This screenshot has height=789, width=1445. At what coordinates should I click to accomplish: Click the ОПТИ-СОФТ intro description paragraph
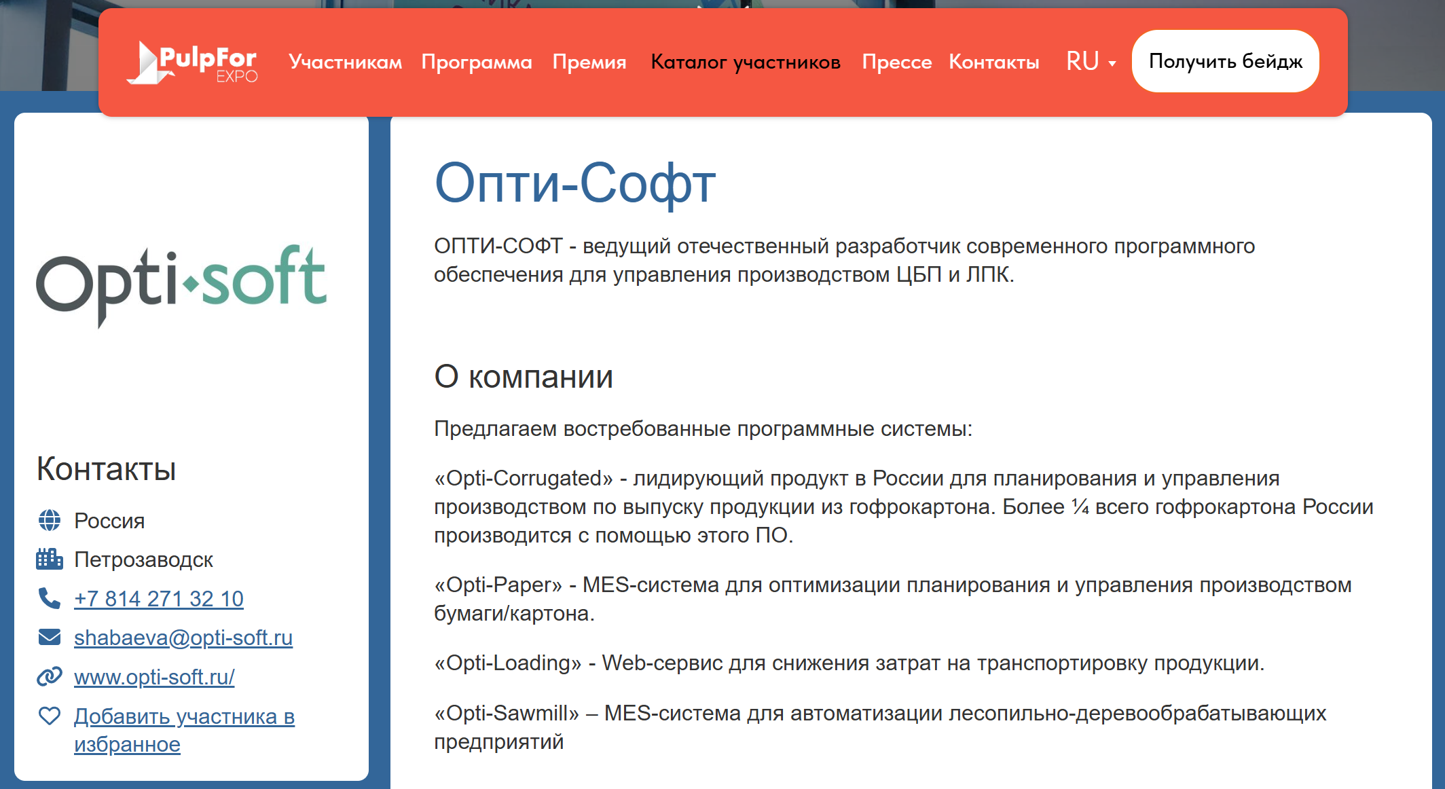click(x=845, y=260)
